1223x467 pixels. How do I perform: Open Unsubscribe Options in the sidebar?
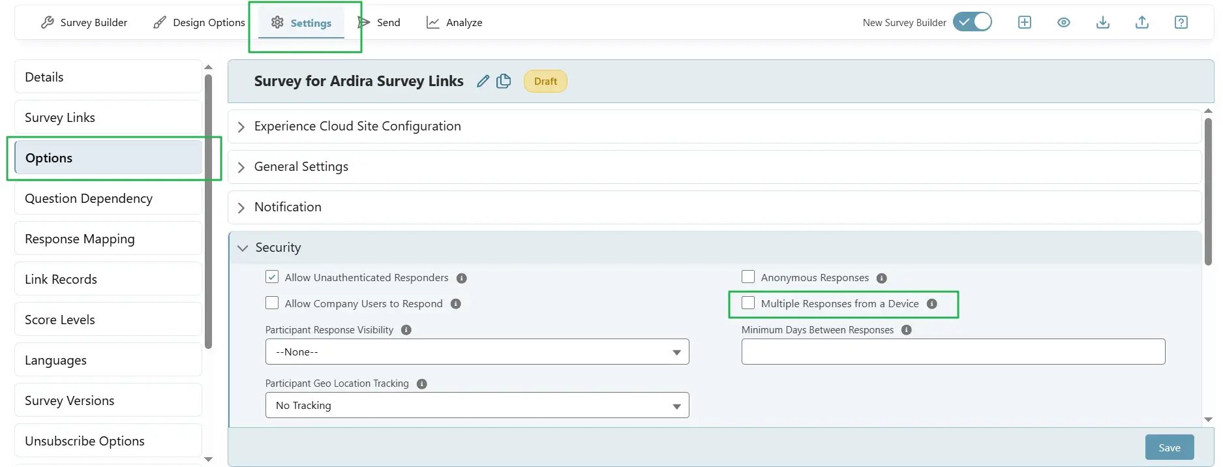pos(108,441)
